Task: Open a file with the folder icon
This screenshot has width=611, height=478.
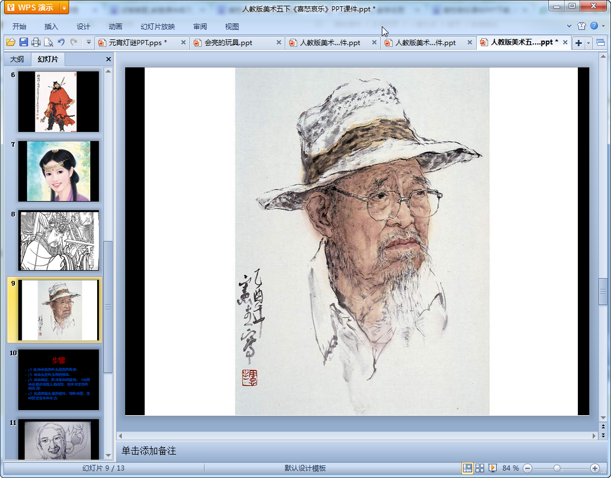Action: click(x=10, y=42)
